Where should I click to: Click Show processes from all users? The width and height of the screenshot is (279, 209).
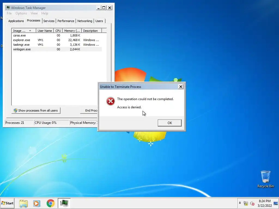[x=36, y=110]
